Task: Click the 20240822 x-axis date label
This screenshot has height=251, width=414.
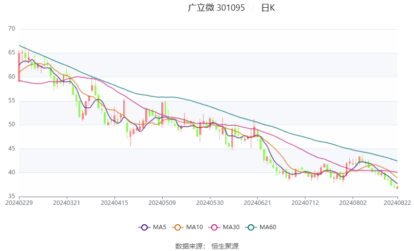Action: [397, 203]
